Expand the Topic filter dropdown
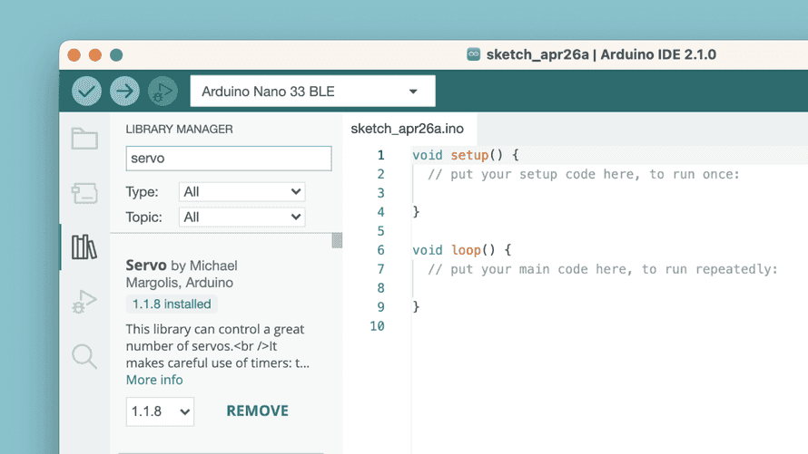Image resolution: width=808 pixels, height=454 pixels. point(242,217)
